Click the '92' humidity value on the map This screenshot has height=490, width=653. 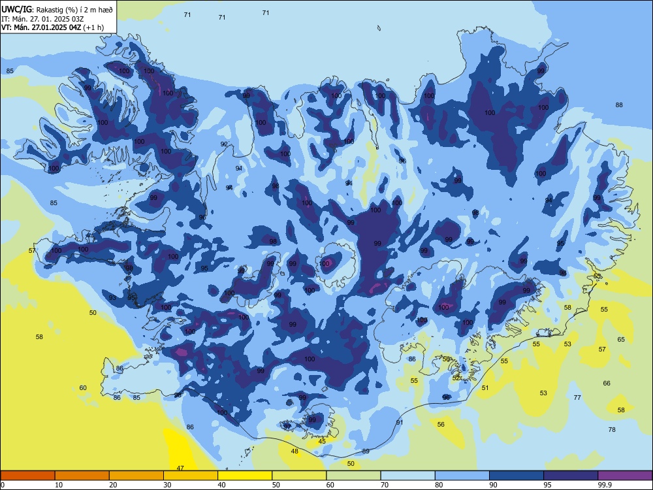(x=224, y=144)
